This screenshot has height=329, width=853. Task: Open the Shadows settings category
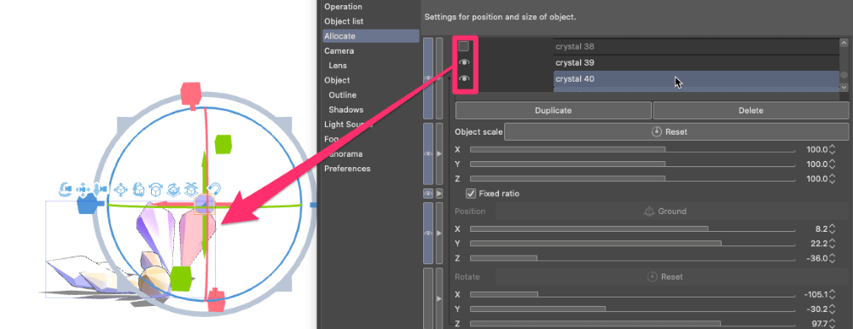346,109
